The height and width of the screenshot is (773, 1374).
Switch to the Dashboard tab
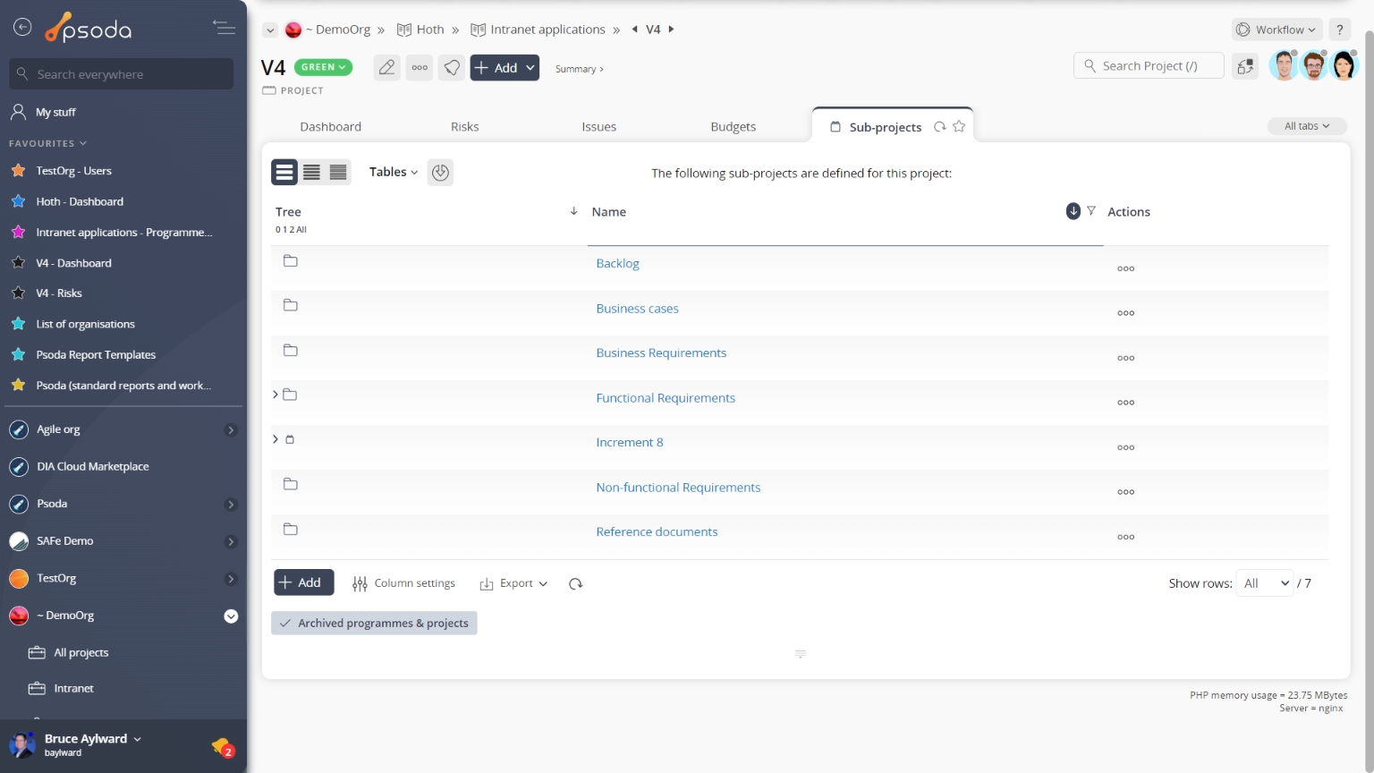click(x=331, y=126)
